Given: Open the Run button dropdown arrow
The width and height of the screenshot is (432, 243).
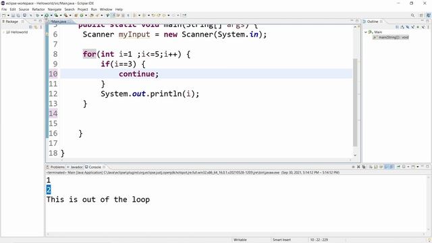Looking at the screenshot, I should (51, 16).
